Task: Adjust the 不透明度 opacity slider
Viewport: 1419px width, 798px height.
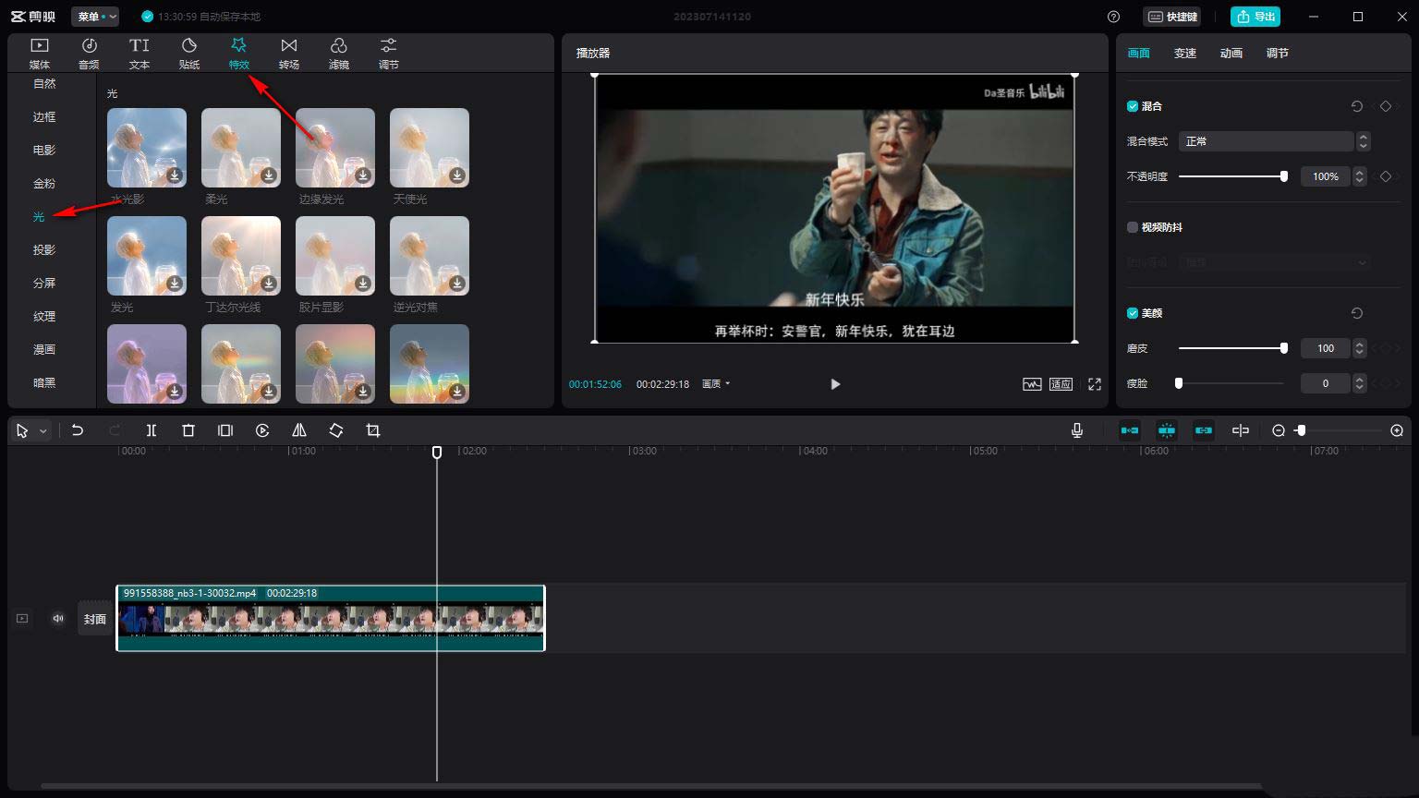Action: [x=1231, y=176]
